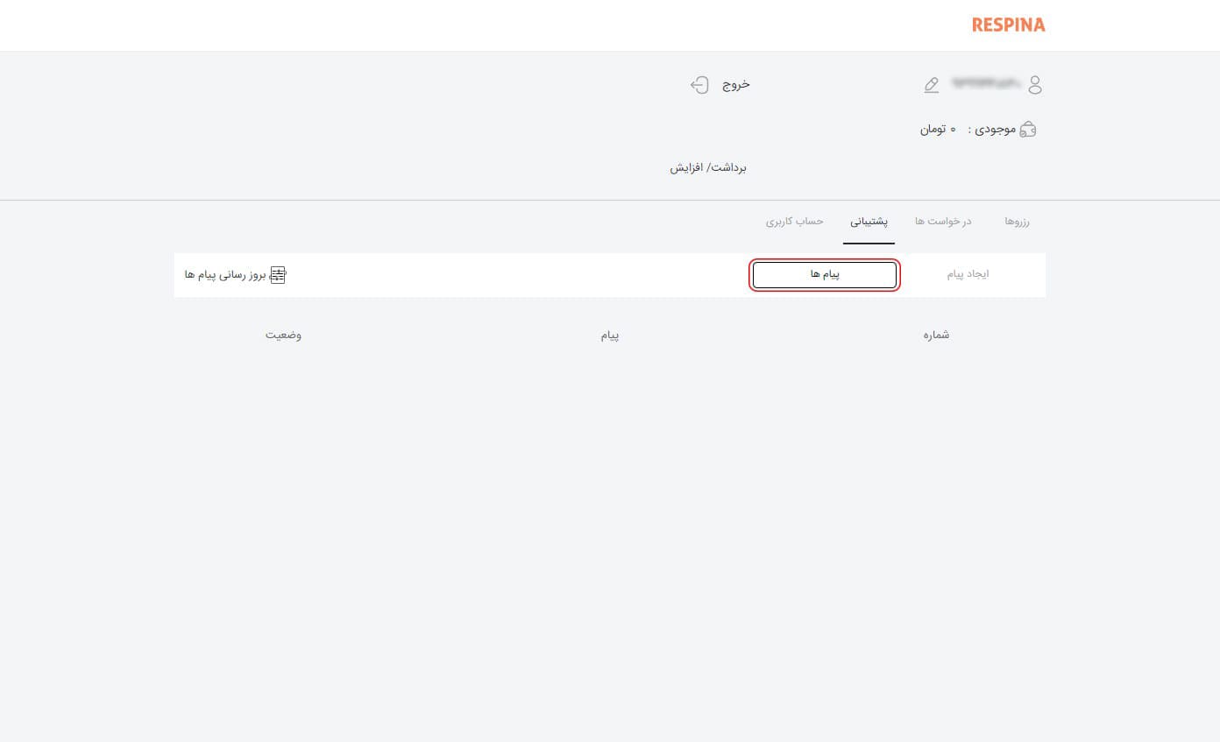
Task: Select the پشتیبانی tab
Action: pos(869,222)
